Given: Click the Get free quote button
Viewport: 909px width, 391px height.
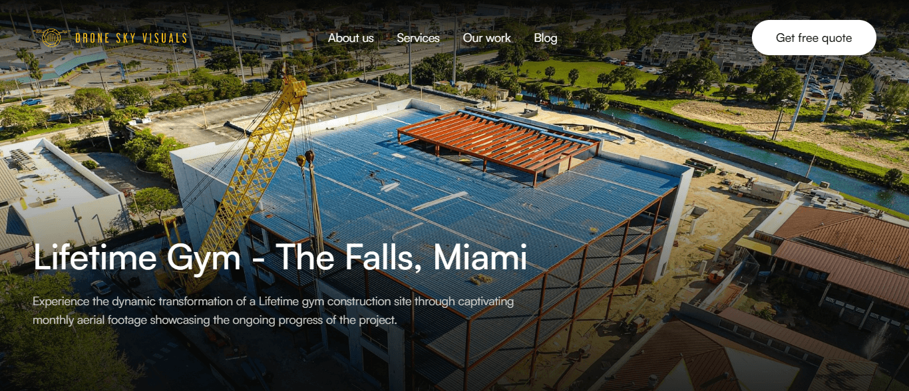Looking at the screenshot, I should (814, 38).
